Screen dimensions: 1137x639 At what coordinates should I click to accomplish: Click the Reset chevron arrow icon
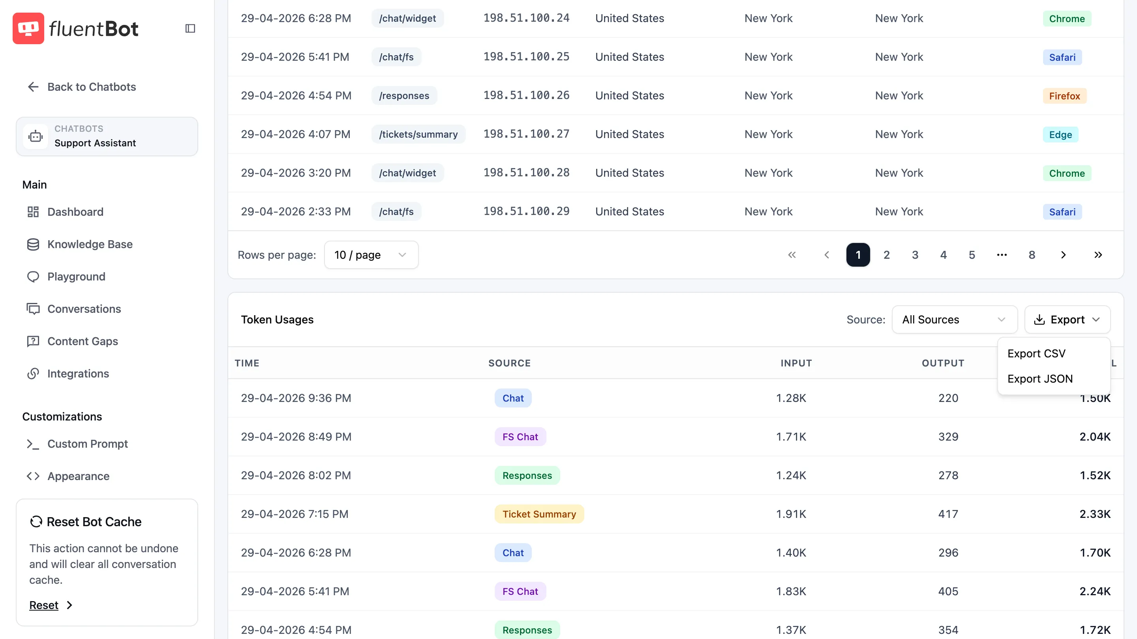pos(69,605)
